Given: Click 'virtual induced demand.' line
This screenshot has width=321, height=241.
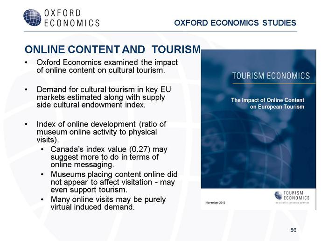Looking at the screenshot, I should coord(92,207).
